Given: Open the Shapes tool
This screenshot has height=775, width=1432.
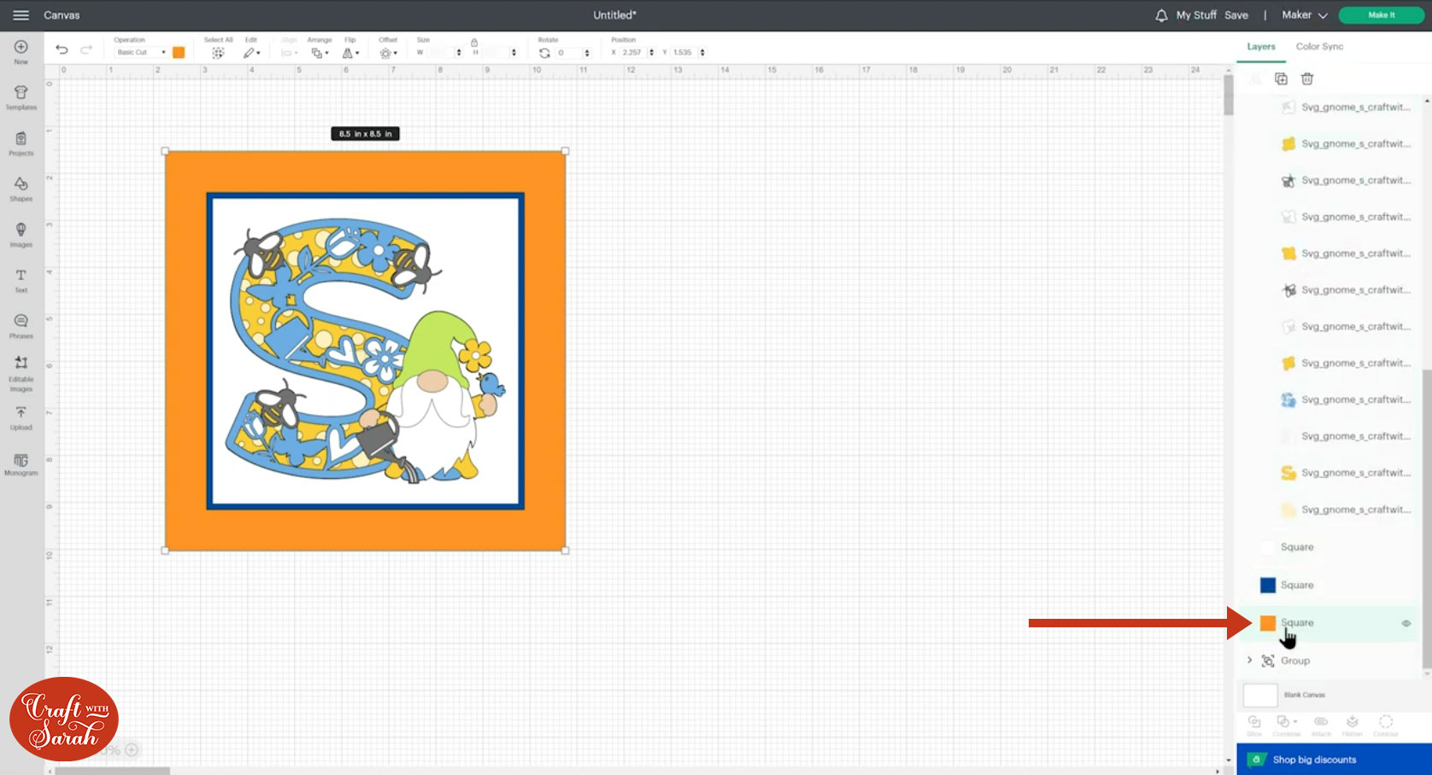Looking at the screenshot, I should (21, 189).
